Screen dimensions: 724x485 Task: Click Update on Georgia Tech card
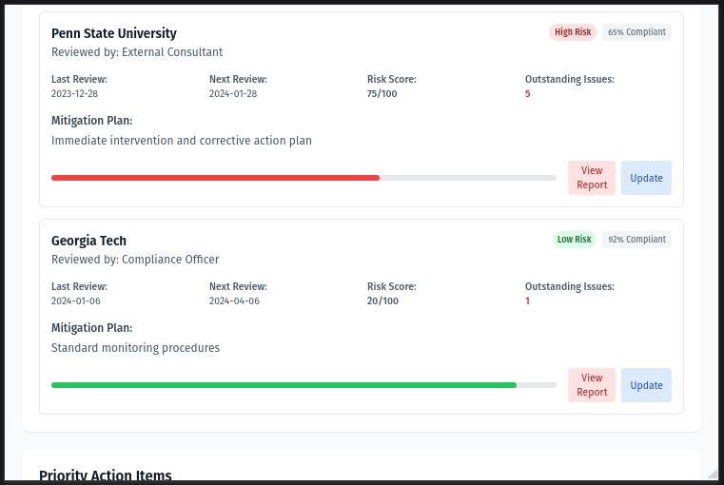[646, 385]
